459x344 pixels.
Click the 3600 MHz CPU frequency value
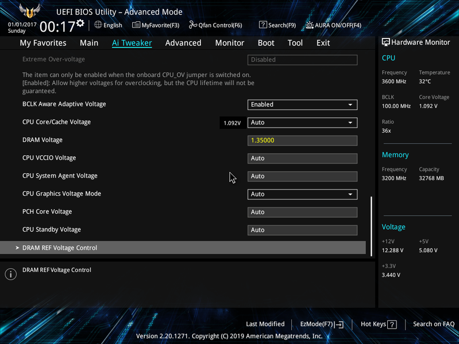click(394, 82)
